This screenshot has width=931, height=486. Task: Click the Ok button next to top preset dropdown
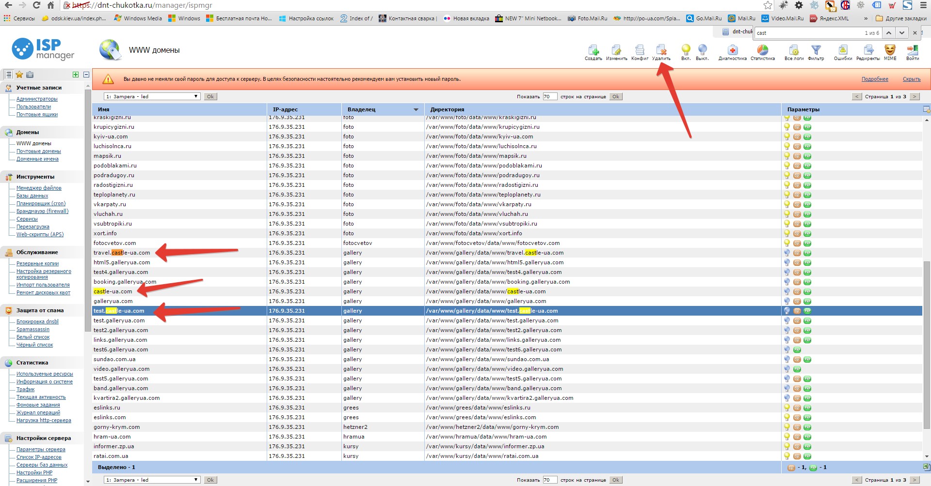[x=210, y=96]
